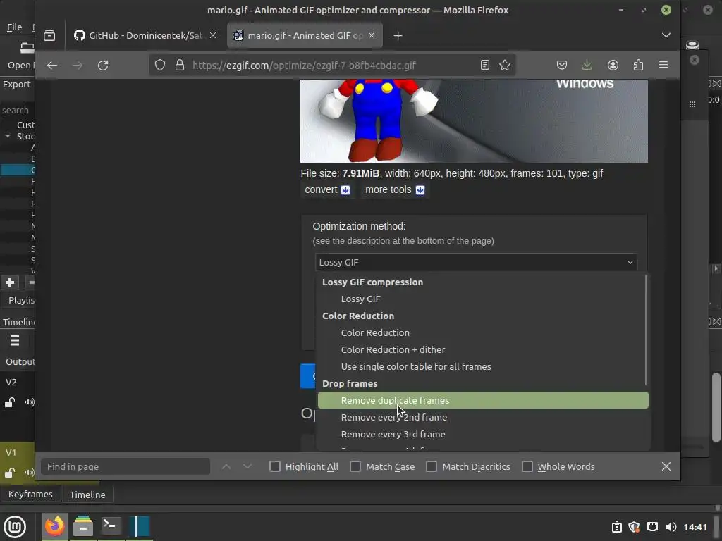722x541 pixels.
Task: Find next match arrow in find bar
Action: coord(247,466)
